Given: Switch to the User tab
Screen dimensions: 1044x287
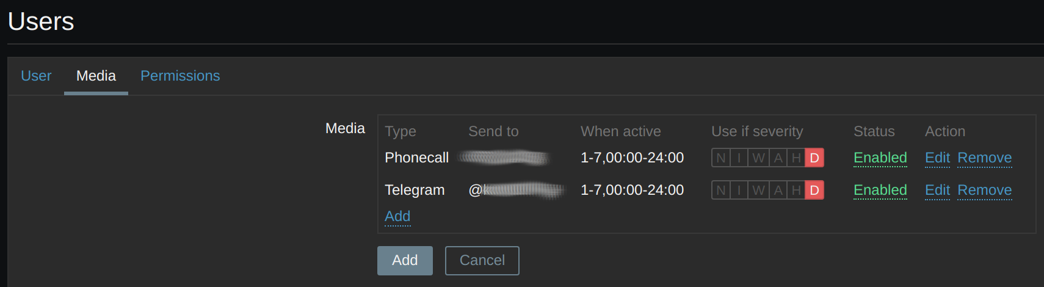Looking at the screenshot, I should tap(36, 76).
